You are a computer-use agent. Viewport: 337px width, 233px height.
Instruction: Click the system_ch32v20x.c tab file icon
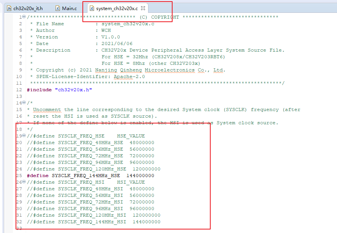click(92, 8)
